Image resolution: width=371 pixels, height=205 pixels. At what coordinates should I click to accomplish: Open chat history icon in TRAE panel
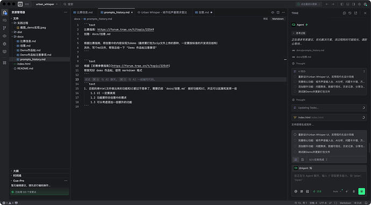350,13
